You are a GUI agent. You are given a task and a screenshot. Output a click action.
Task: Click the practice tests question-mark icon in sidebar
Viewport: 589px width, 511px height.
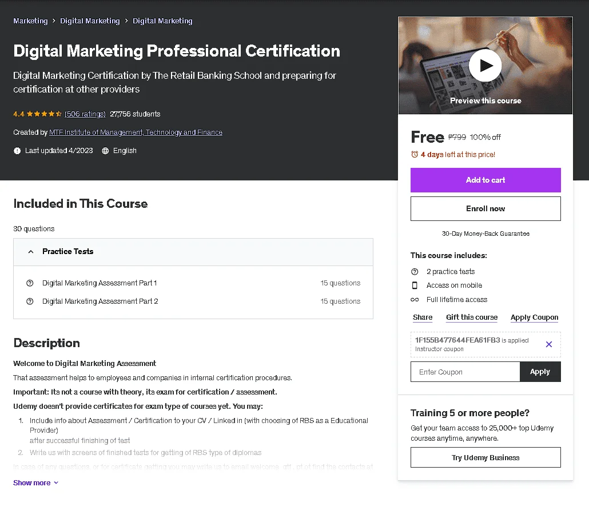415,271
